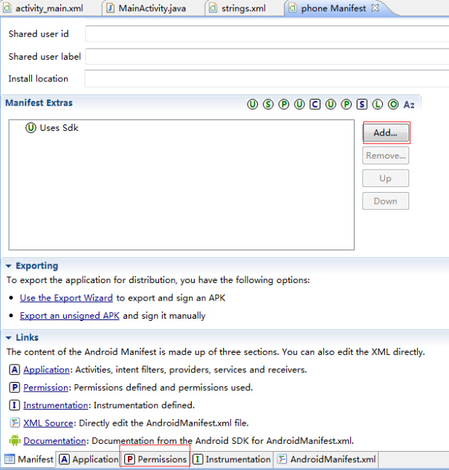Click the Install location field

coord(267,79)
